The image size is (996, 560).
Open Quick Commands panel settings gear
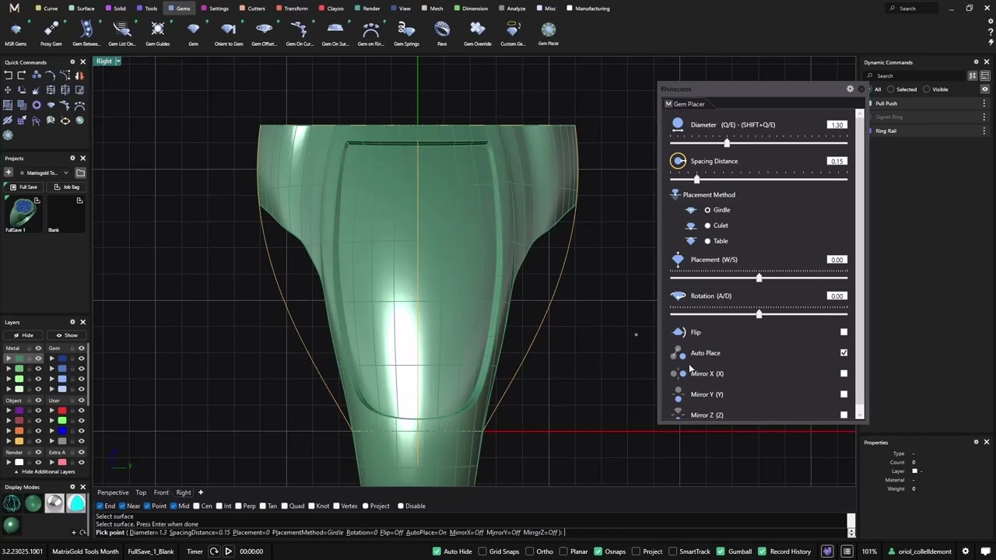click(x=72, y=62)
